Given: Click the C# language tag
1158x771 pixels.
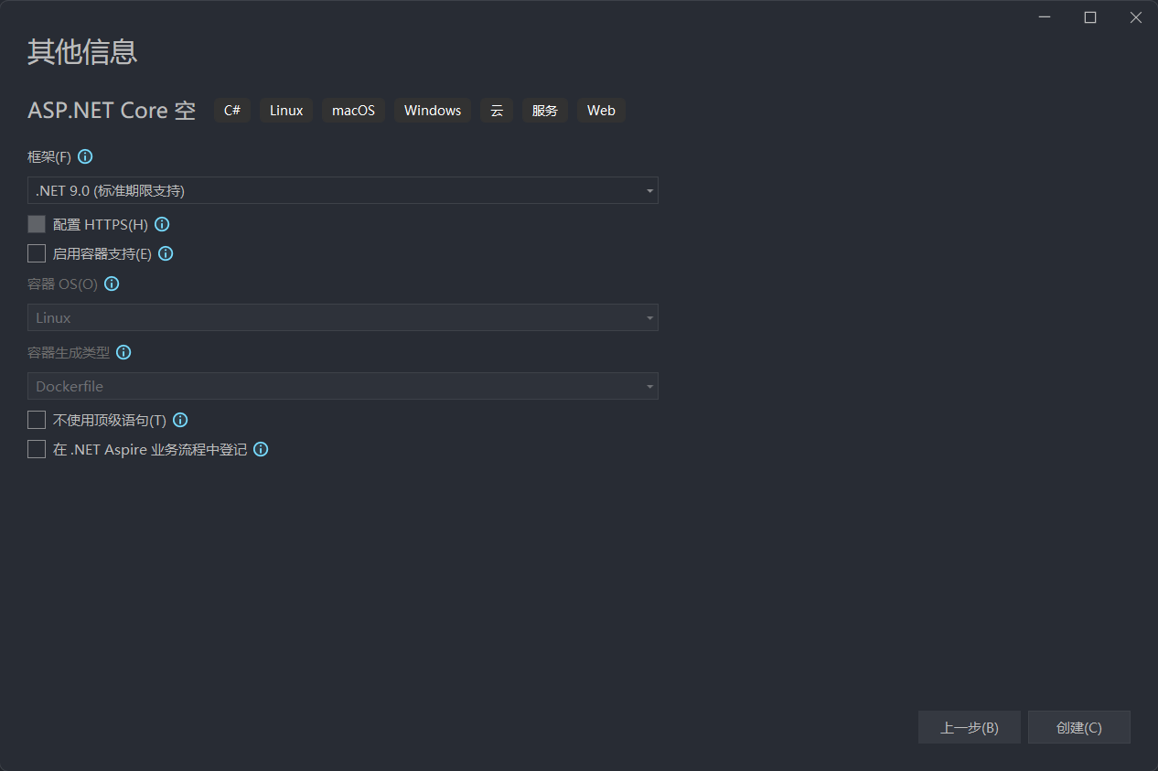Looking at the screenshot, I should 232,111.
